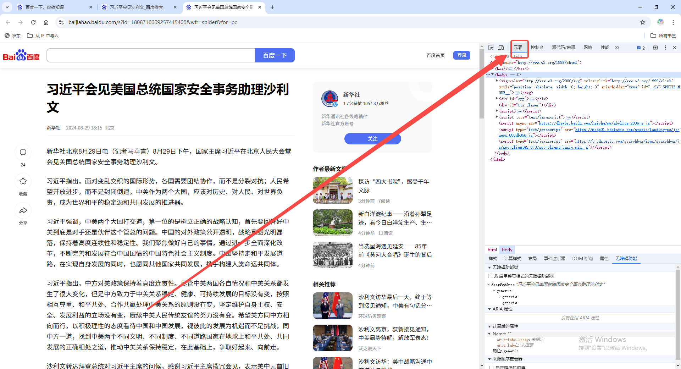Image resolution: width=681 pixels, height=369 pixels.
Task: Collapse the 计算后的属性 section
Action: pyautogui.click(x=489, y=326)
